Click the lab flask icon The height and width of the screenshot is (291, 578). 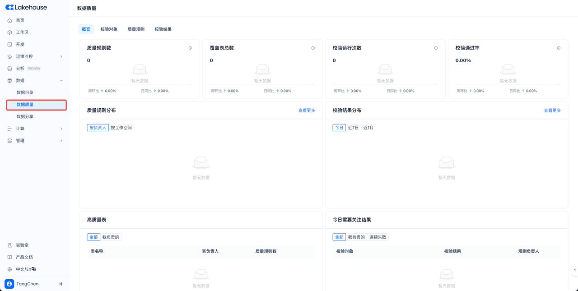point(10,245)
